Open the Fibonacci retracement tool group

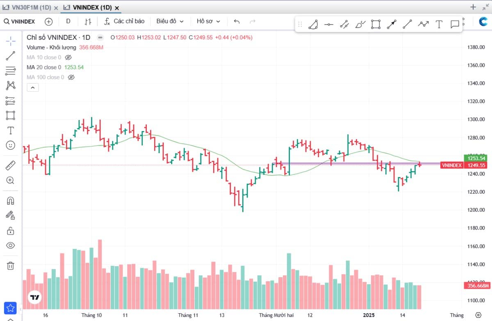point(11,70)
